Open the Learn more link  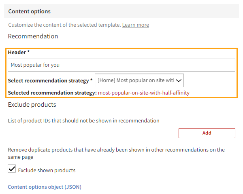(x=135, y=25)
